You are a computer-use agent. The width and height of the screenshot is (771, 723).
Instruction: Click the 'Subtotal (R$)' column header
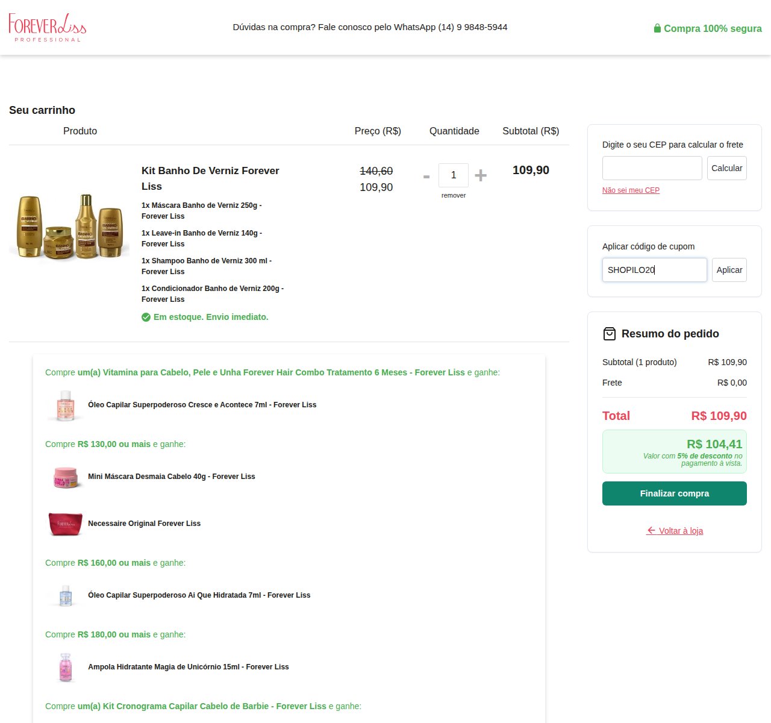(531, 131)
